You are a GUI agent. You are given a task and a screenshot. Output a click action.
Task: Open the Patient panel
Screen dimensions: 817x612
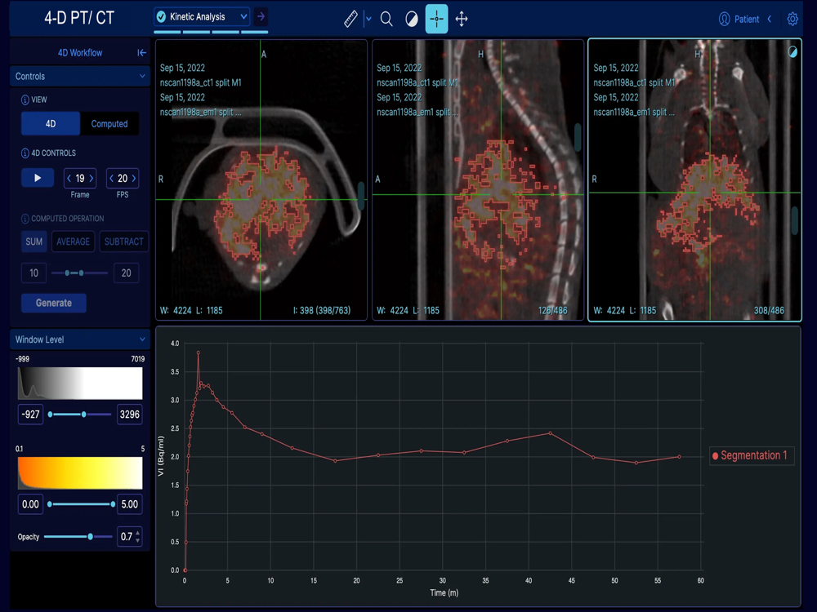(x=746, y=19)
